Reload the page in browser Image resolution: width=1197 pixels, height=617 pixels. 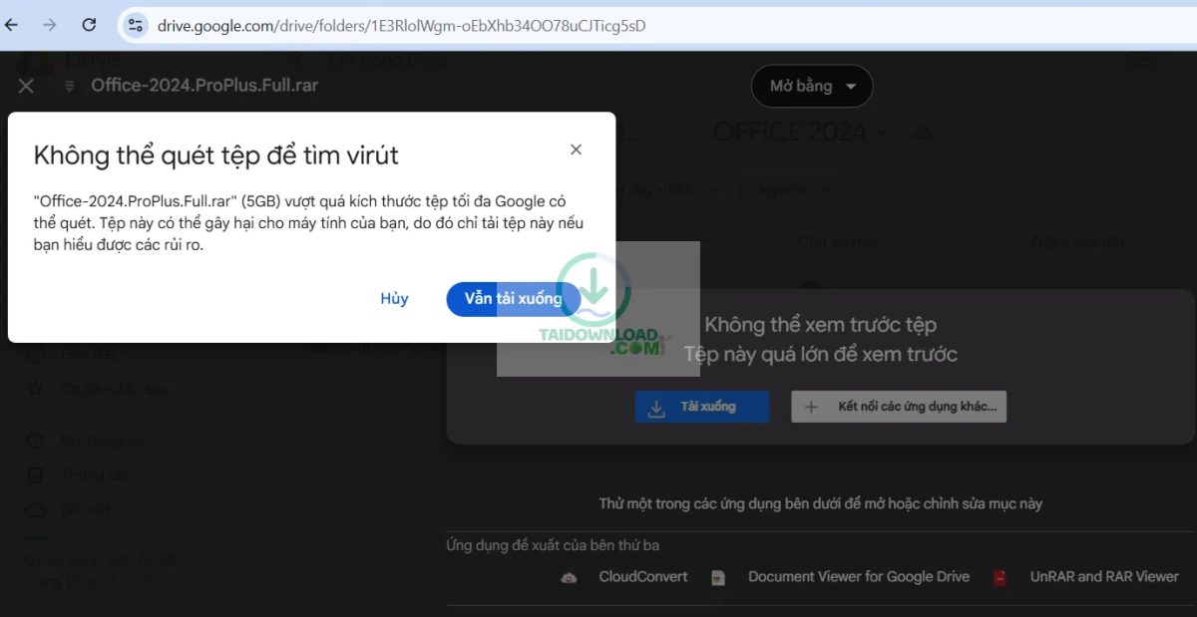(89, 25)
